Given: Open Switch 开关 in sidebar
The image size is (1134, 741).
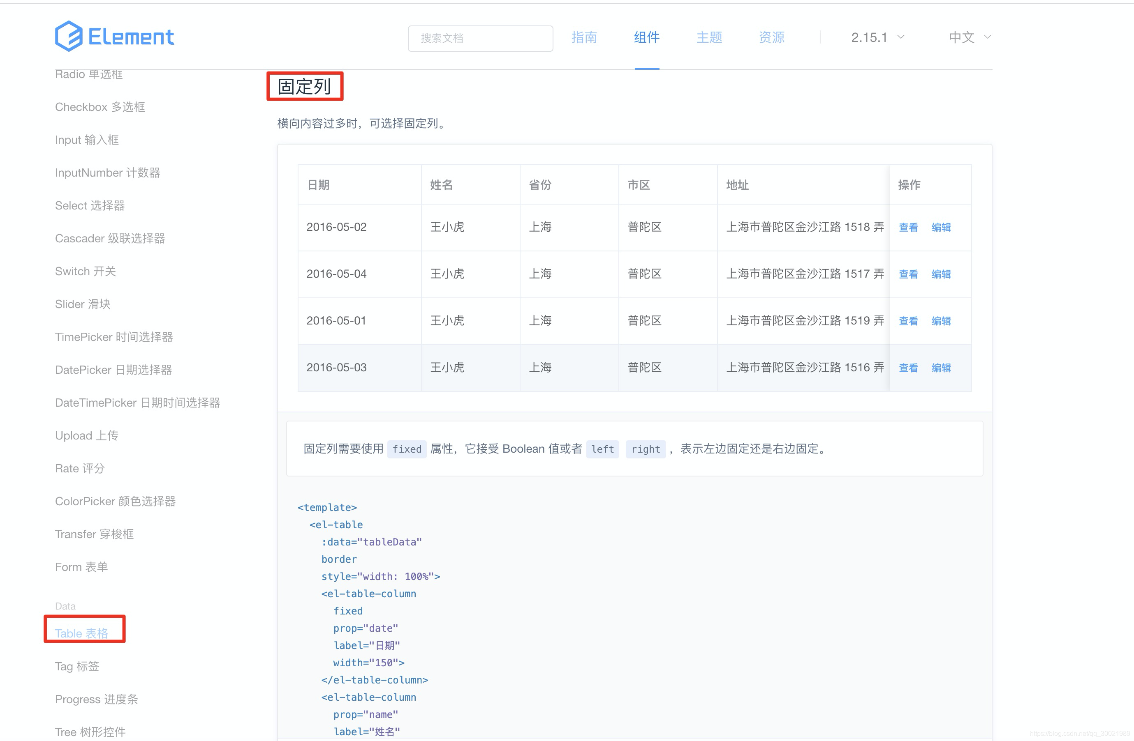Looking at the screenshot, I should click(85, 271).
